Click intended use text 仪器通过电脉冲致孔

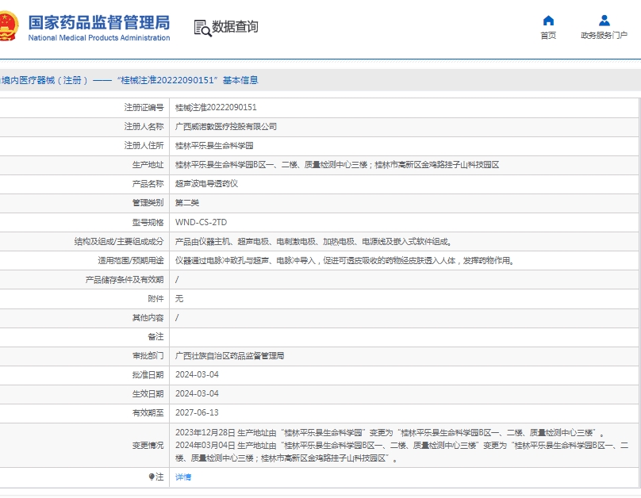[344, 261]
